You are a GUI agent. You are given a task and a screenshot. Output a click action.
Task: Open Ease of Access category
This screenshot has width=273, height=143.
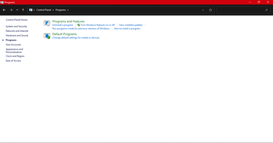tap(13, 61)
